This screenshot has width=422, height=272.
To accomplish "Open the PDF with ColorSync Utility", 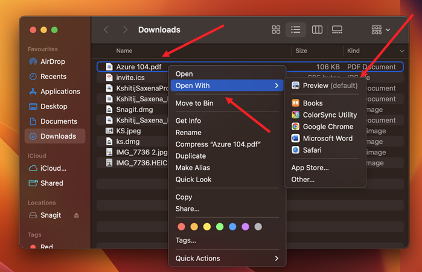I will coord(325,115).
